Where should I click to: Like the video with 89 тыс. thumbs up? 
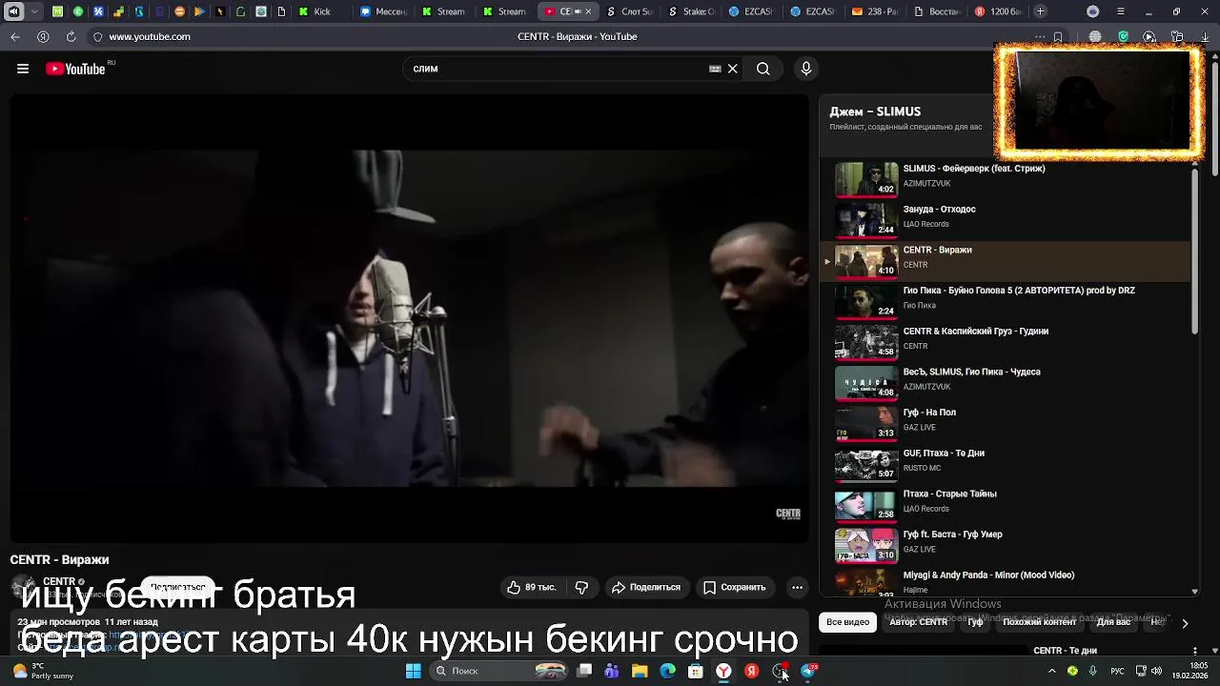533,587
